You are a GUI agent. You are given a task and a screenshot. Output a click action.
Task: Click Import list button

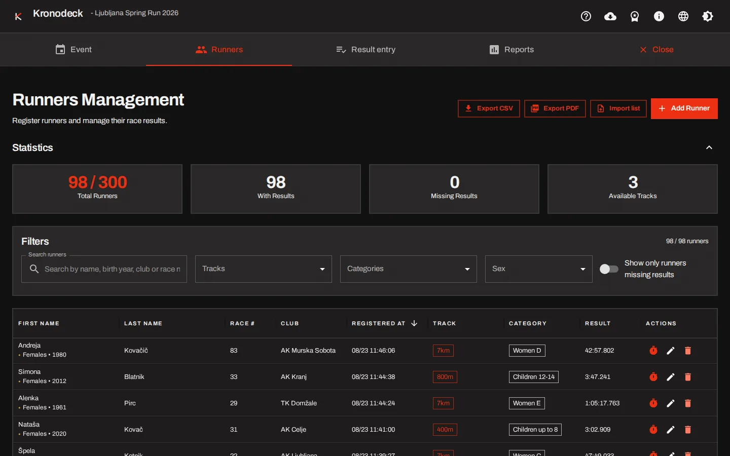pyautogui.click(x=618, y=108)
